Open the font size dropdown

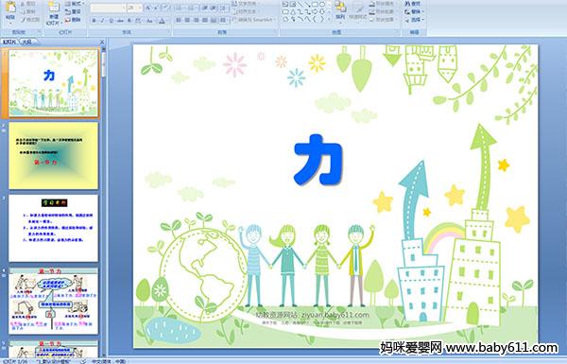pyautogui.click(x=140, y=8)
